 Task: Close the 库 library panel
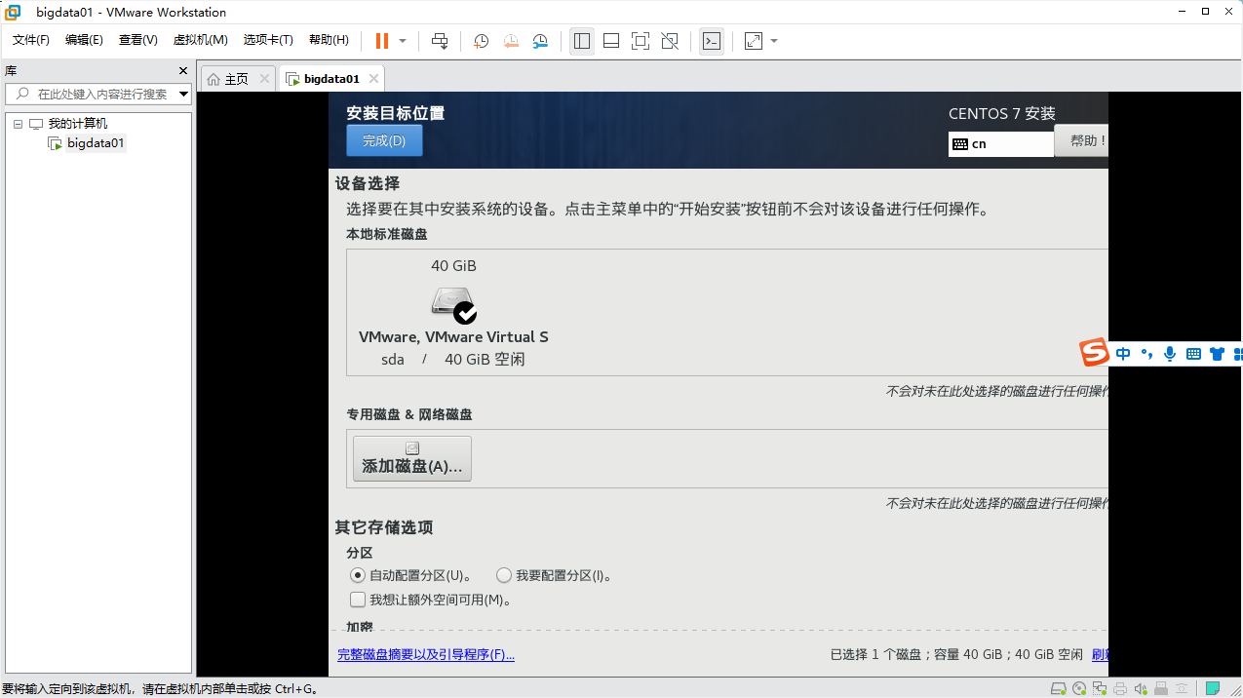(183, 71)
